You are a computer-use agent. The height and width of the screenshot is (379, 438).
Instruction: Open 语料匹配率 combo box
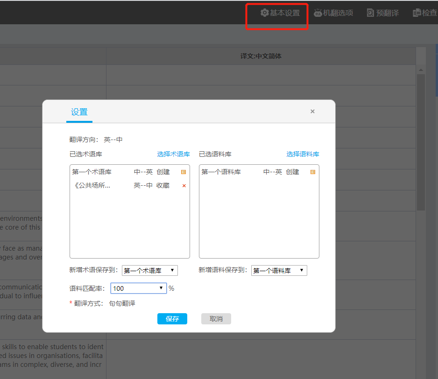pyautogui.click(x=139, y=288)
